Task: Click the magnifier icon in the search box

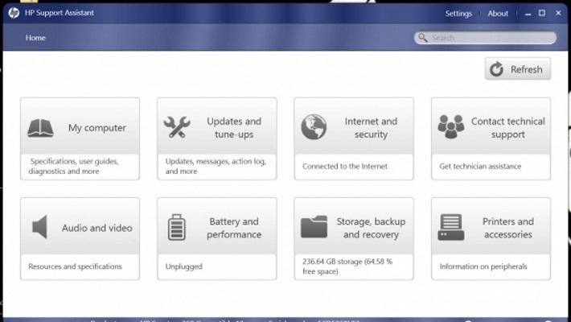Action: (x=422, y=38)
